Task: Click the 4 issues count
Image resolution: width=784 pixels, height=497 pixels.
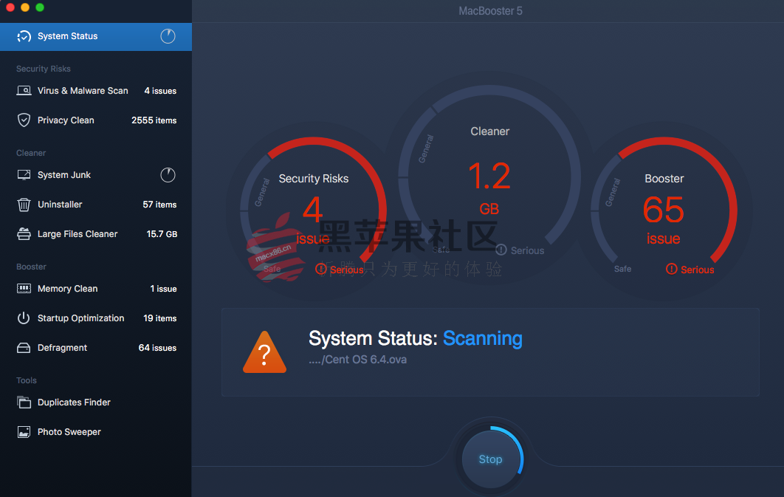Action: (160, 91)
